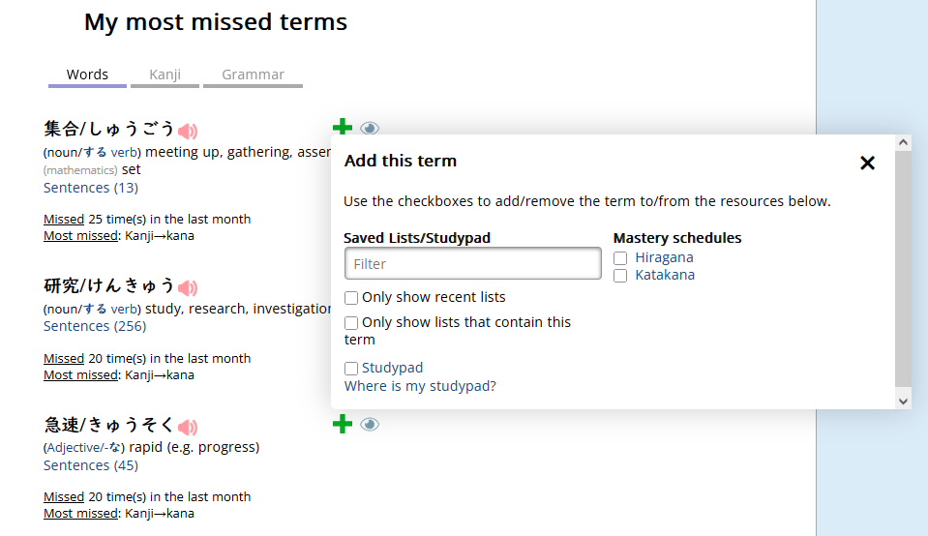
Task: Click the dialog scrollbar up arrow
Action: coord(903,142)
